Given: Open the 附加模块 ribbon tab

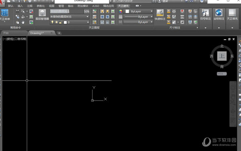Looking at the screenshot, I should pos(83,6).
